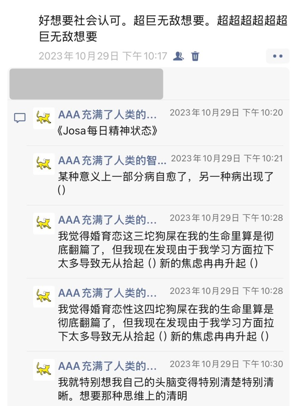
Task: Open avatar of the 某种意义上 comment
Action: [44, 164]
